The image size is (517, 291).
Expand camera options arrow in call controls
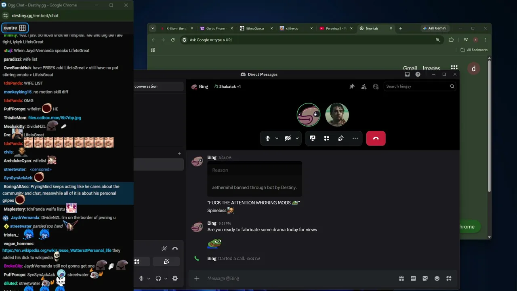(297, 138)
